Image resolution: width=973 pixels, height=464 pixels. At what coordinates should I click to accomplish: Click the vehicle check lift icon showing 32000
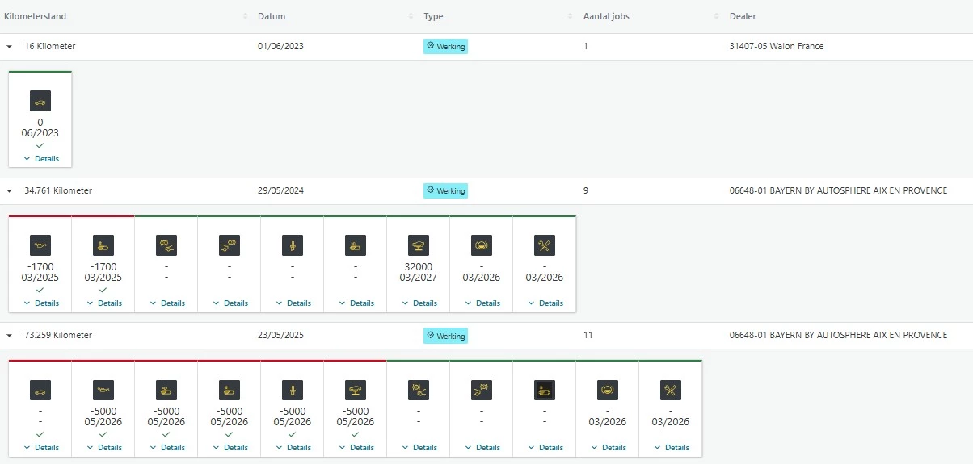click(419, 245)
